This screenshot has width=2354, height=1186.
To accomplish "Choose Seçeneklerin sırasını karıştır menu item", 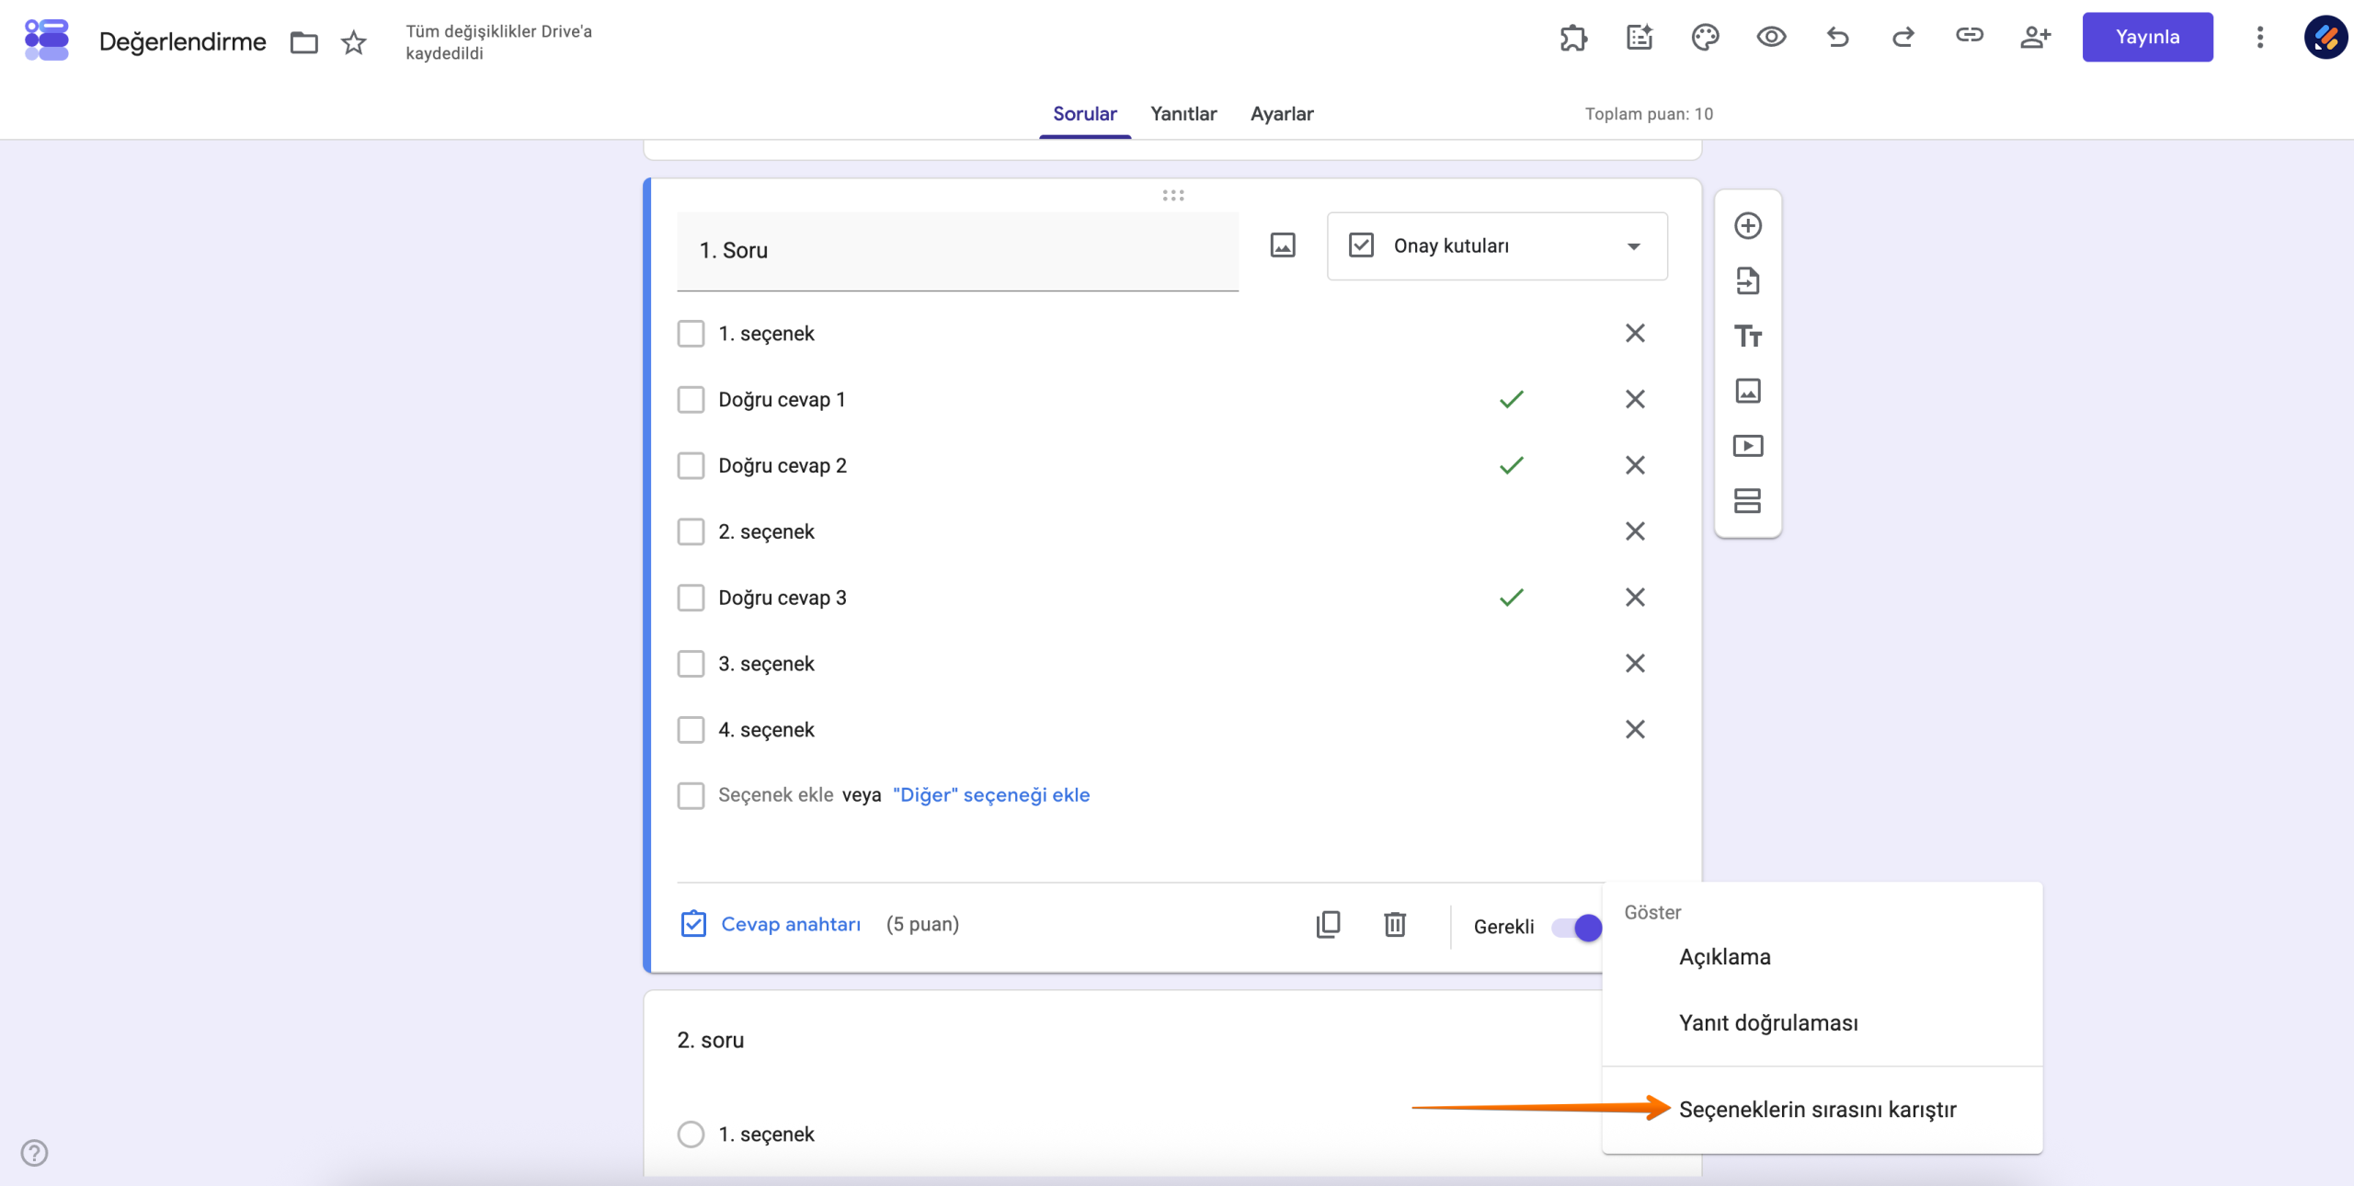I will tap(1823, 1110).
